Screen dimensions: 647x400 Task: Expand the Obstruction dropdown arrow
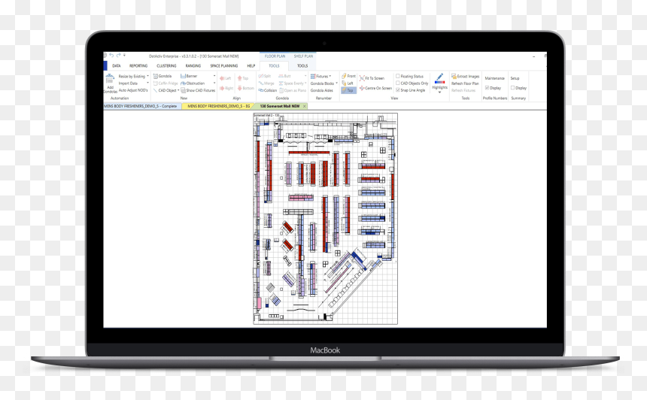tap(214, 83)
